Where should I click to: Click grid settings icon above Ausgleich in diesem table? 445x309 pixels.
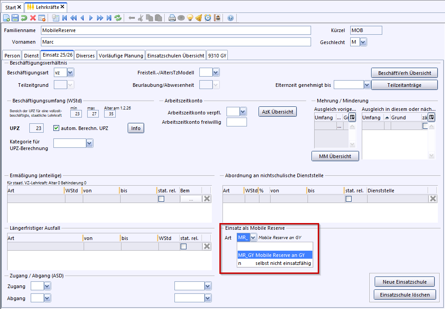[431, 117]
